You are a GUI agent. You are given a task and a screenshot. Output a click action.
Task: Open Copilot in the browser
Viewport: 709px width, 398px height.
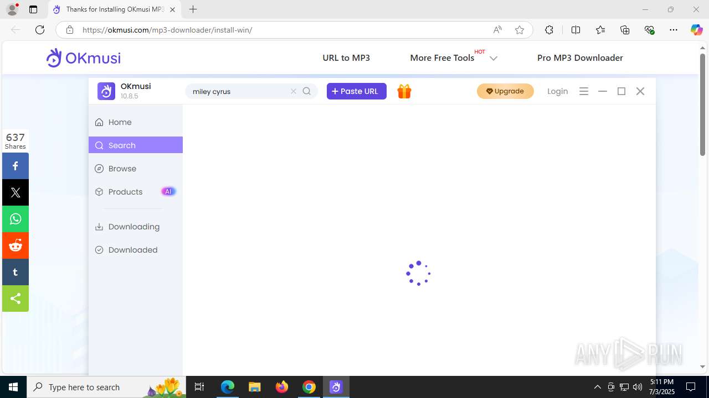697,30
